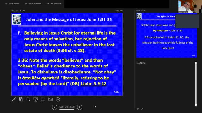202x113 pixels.
Task: Click the Next slide label
Action: tap(141, 10)
